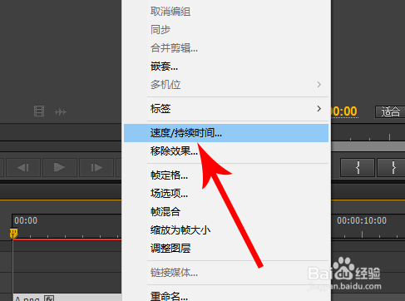Choose 调整图层 menu item
This screenshot has height=301, width=405.
(x=226, y=249)
